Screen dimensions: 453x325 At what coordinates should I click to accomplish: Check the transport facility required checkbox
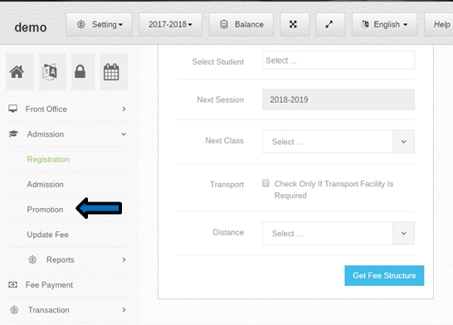(265, 183)
